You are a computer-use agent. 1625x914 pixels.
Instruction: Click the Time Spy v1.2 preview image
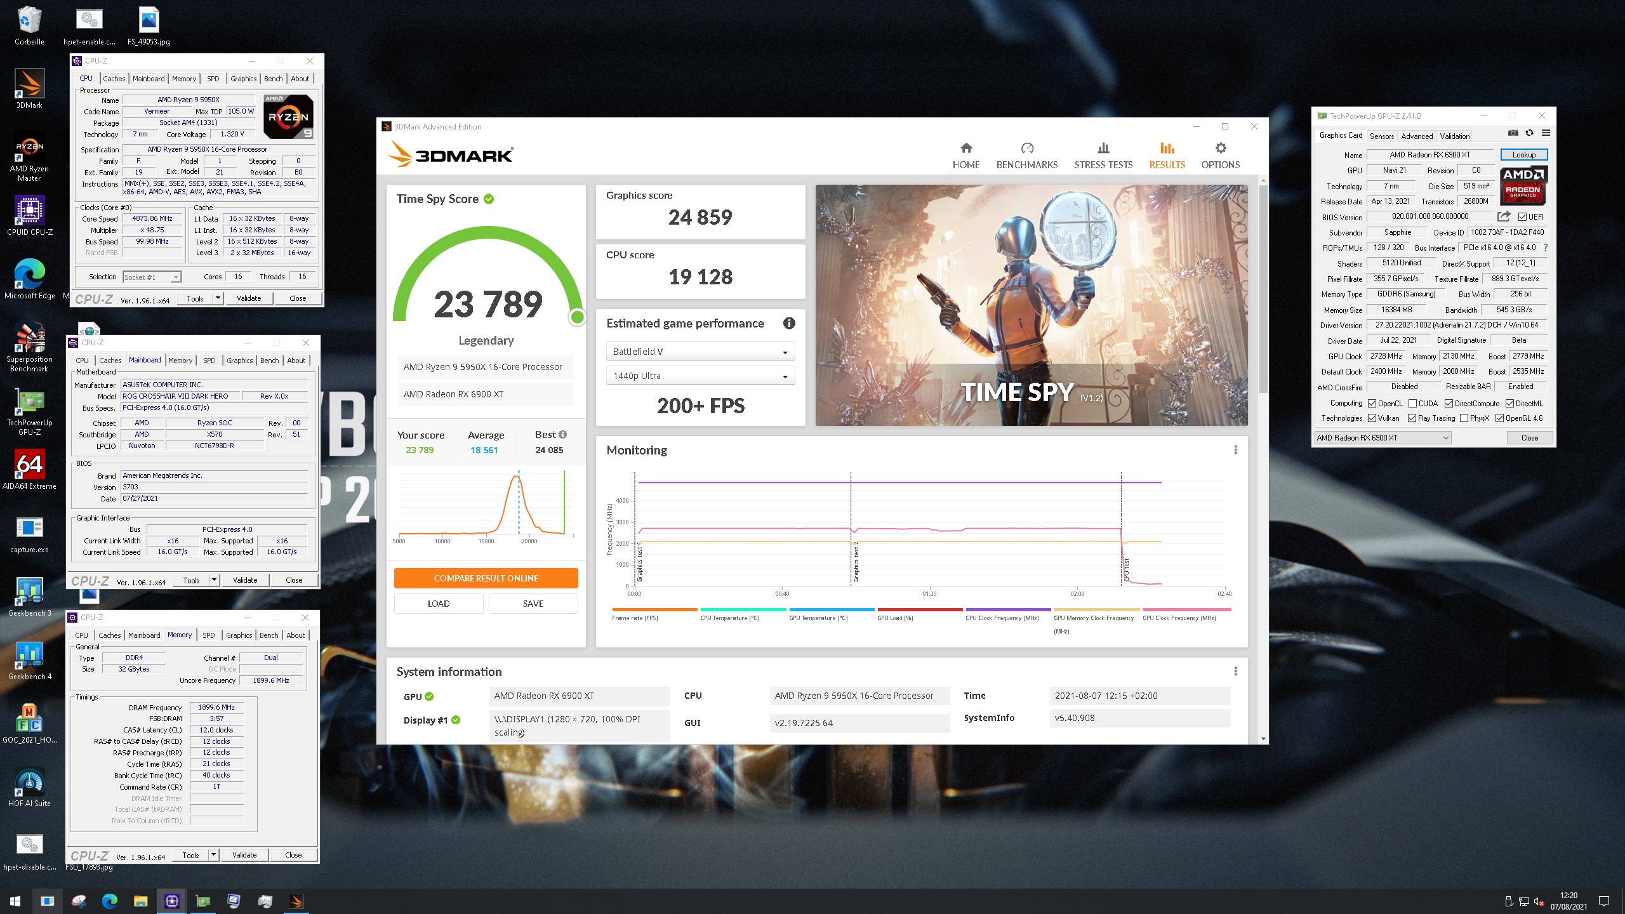[1031, 305]
